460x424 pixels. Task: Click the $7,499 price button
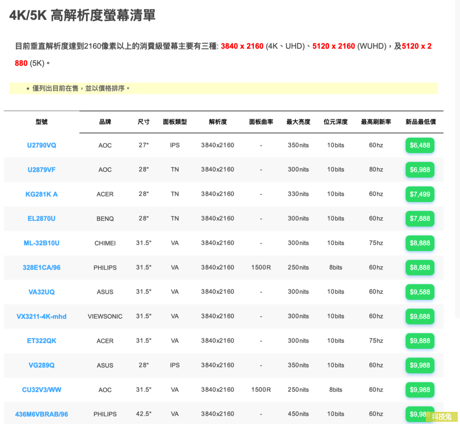pos(420,194)
